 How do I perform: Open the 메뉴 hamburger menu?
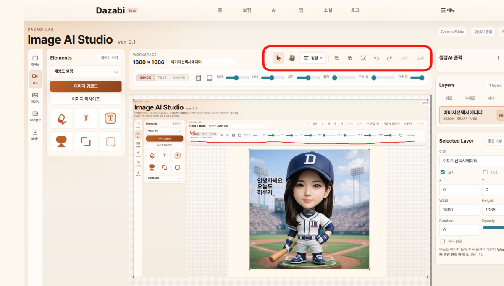[x=448, y=10]
